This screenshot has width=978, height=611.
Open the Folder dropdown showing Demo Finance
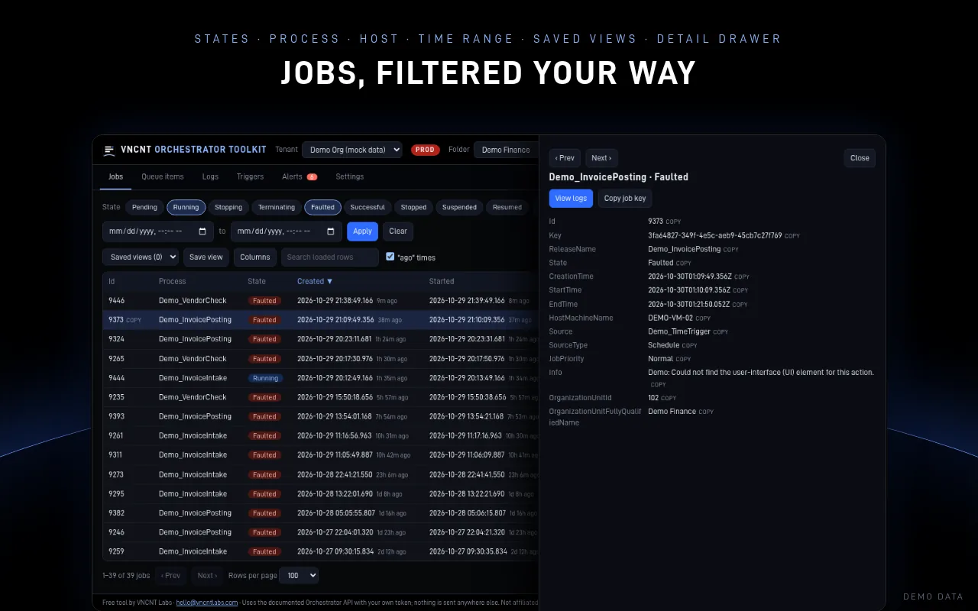pos(506,150)
